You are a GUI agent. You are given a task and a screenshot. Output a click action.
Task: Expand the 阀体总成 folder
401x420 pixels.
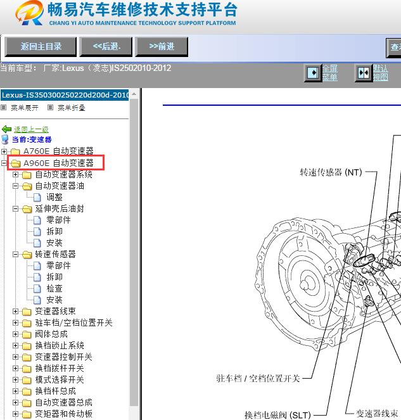point(16,334)
